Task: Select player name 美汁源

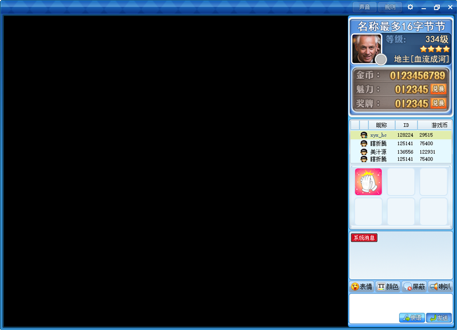Action: [378, 152]
